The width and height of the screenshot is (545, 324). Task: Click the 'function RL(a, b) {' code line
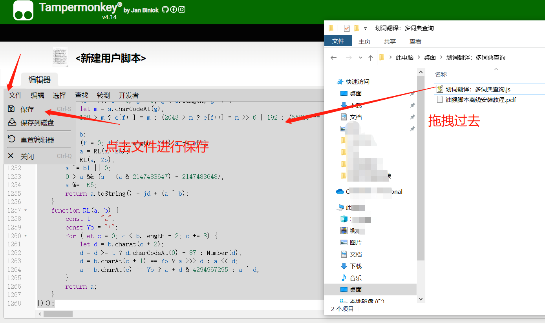pyautogui.click(x=85, y=210)
